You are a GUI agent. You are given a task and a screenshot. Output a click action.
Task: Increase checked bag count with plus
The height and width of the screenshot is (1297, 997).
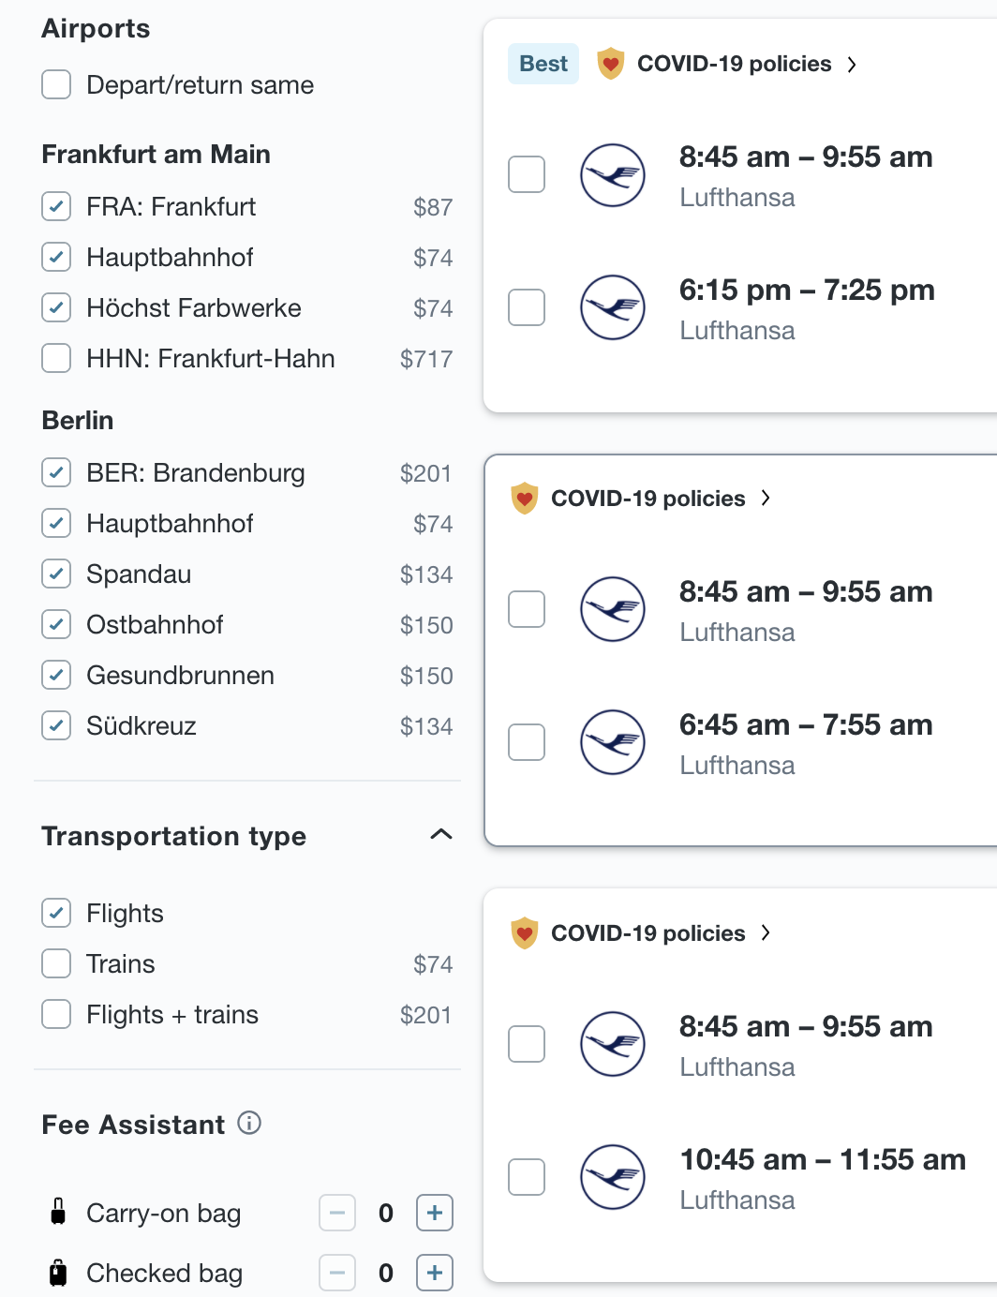435,1273
